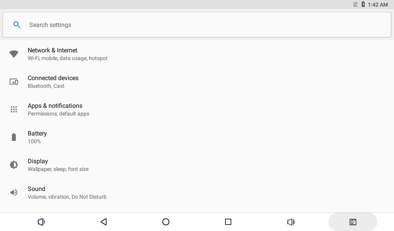Image resolution: width=394 pixels, height=231 pixels.
Task: Open Connected devices settings
Action: pos(197,82)
